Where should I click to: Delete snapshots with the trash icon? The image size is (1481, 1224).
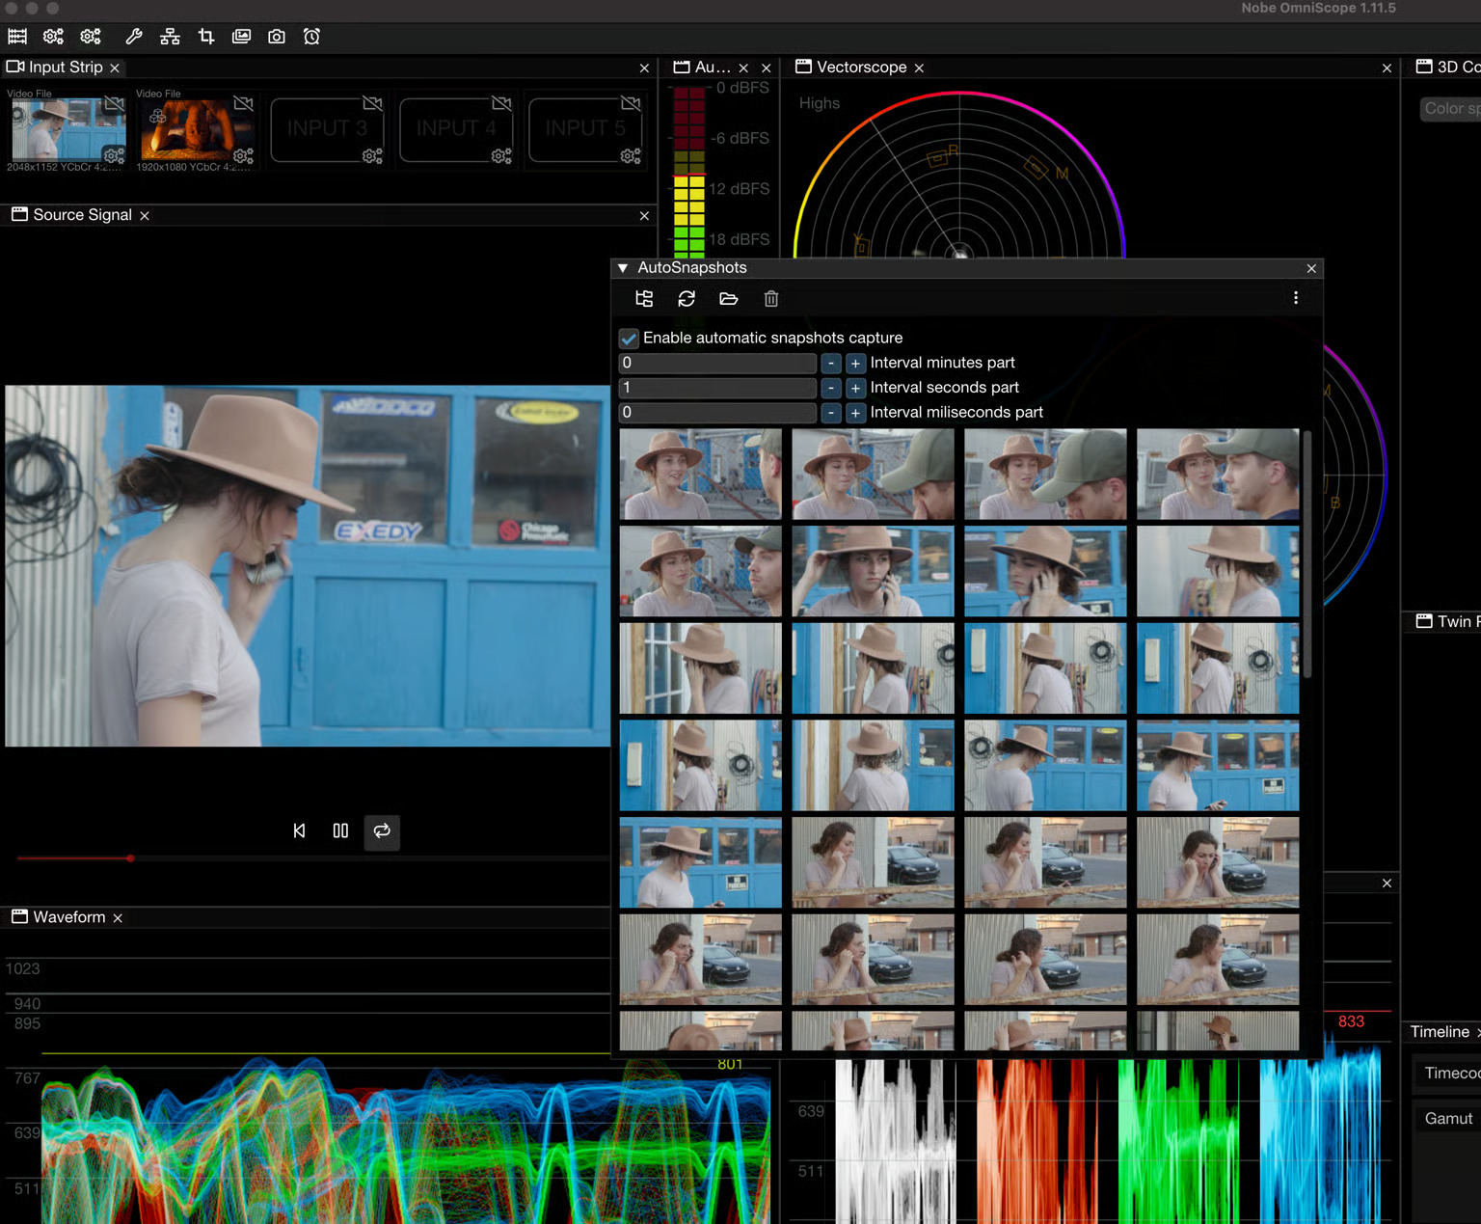pyautogui.click(x=771, y=299)
